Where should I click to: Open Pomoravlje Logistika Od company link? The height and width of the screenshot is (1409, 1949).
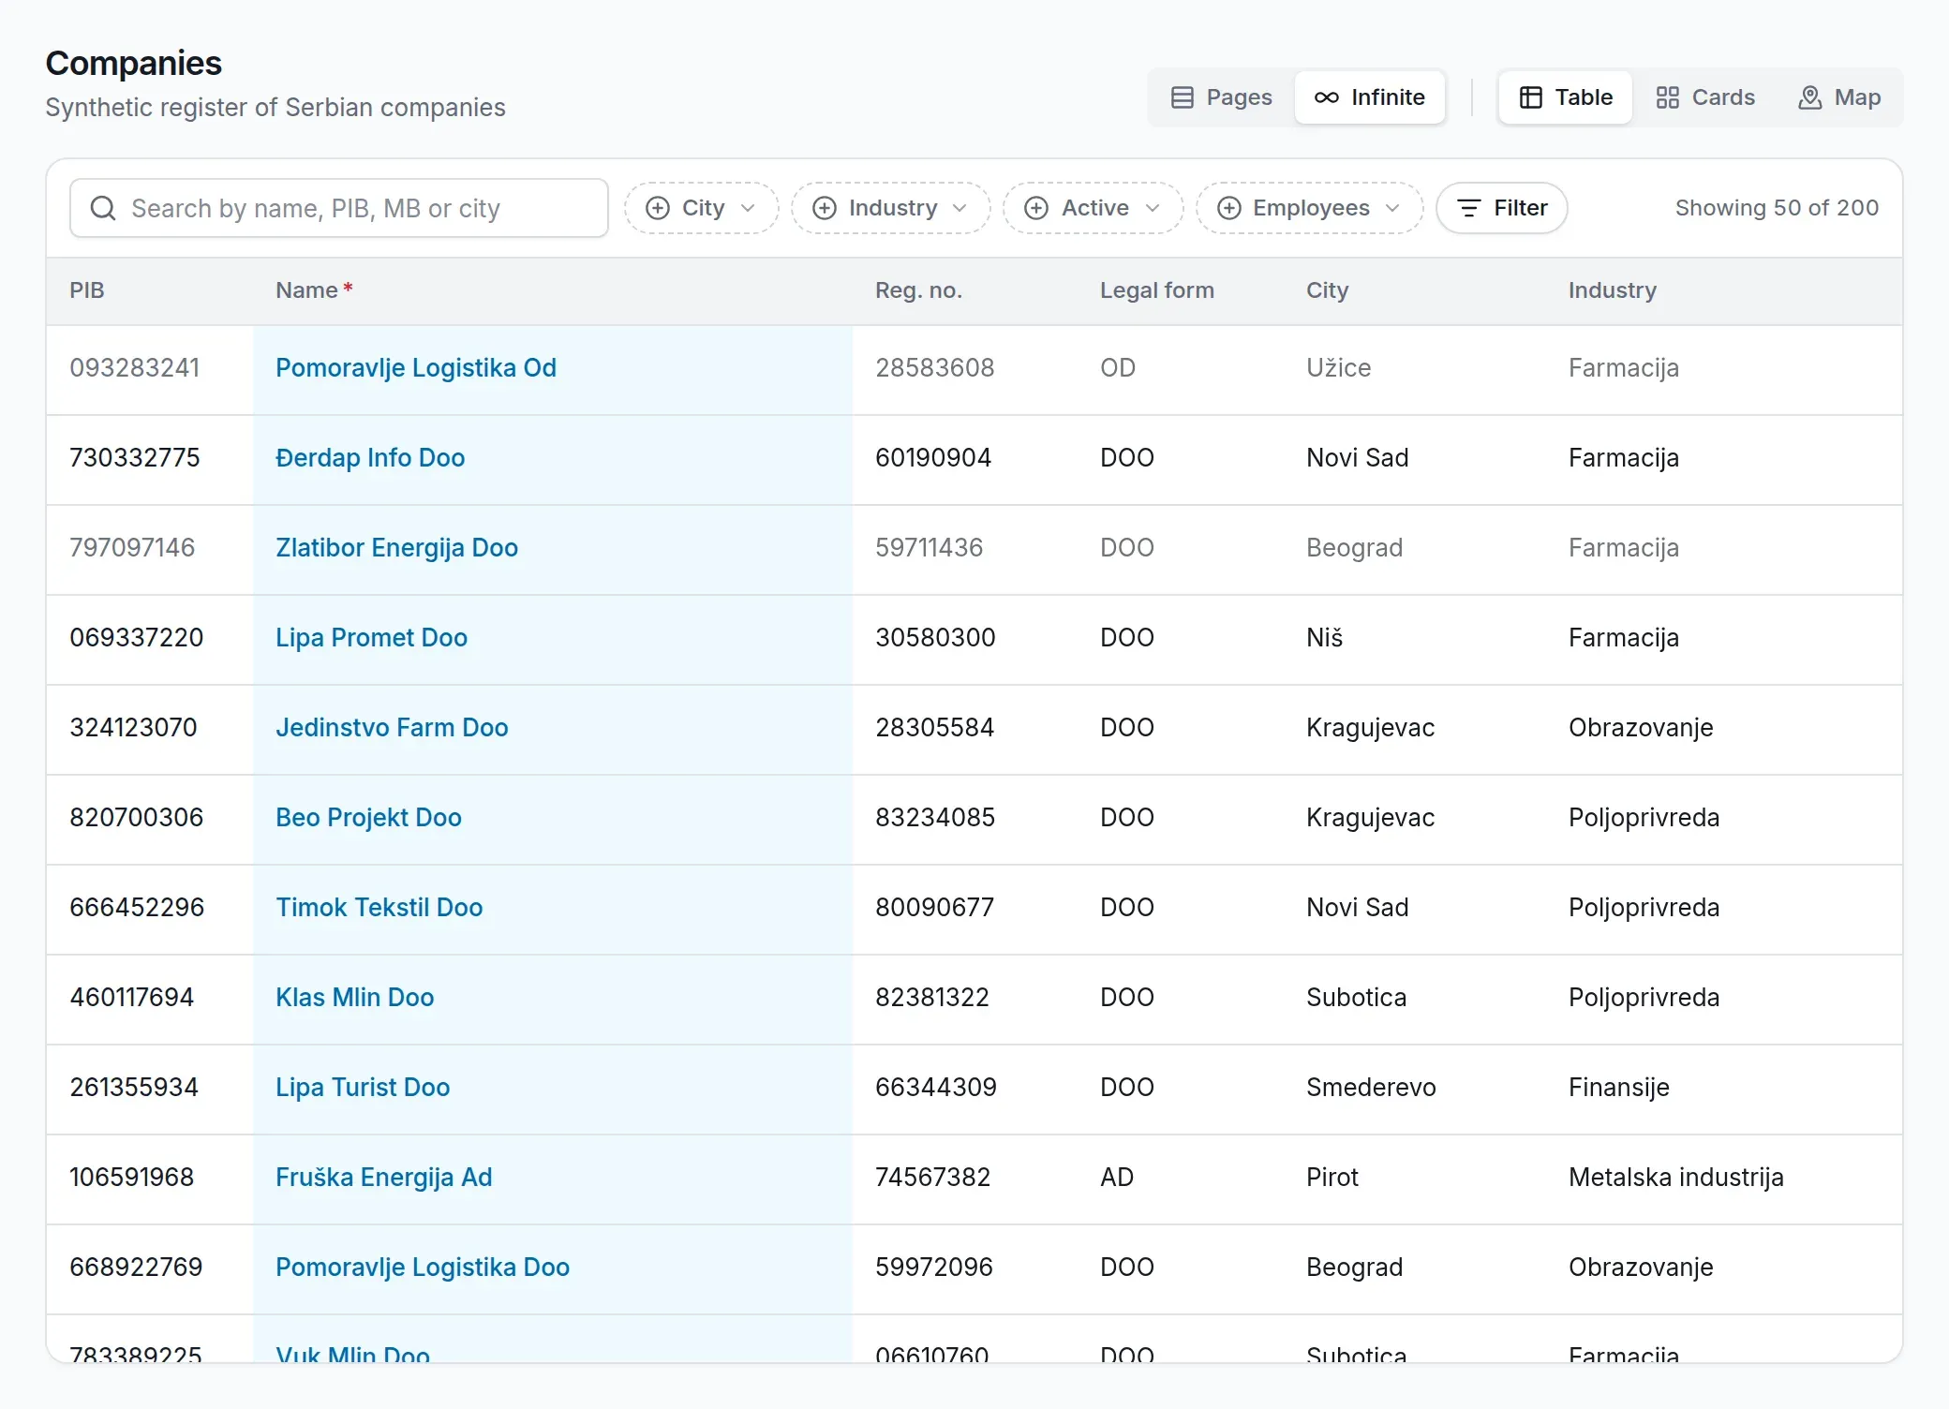coord(416,368)
